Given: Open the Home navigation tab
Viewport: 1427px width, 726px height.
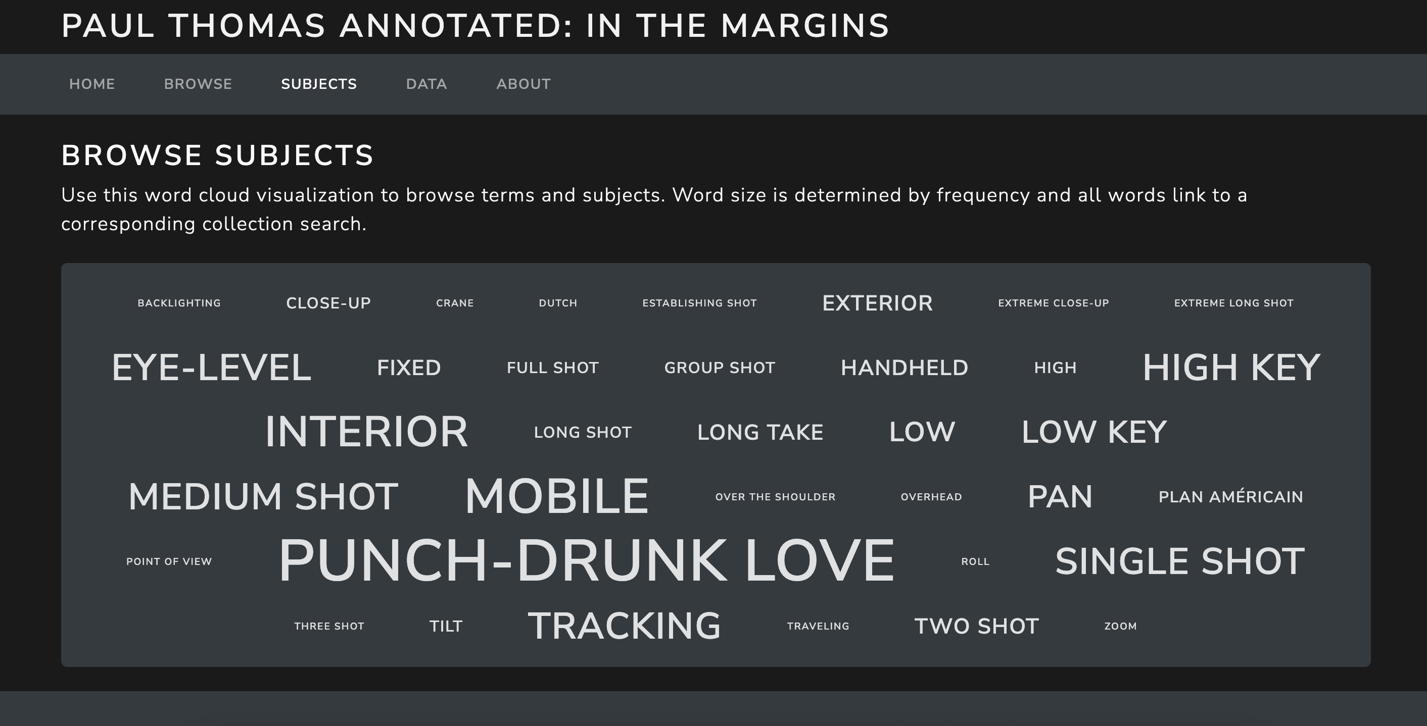Looking at the screenshot, I should point(92,84).
